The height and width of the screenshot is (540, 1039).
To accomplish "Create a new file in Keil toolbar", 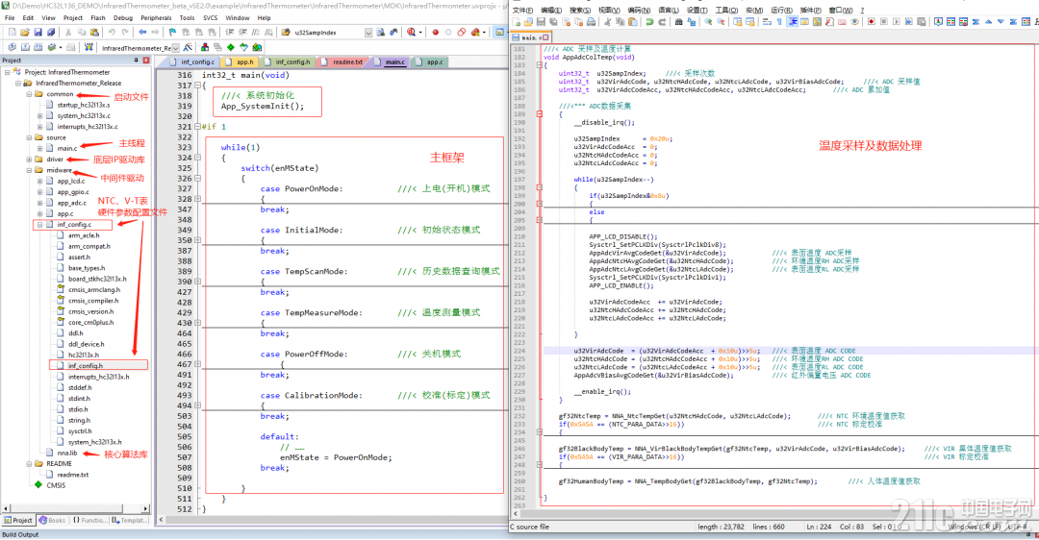I will click(12, 32).
